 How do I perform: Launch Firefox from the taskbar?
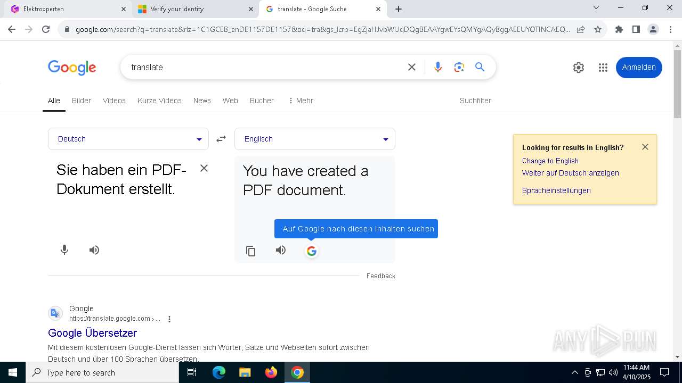271,372
